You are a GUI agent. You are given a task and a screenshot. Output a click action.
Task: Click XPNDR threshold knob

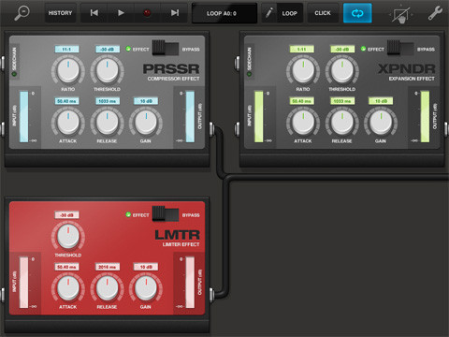[x=342, y=70]
